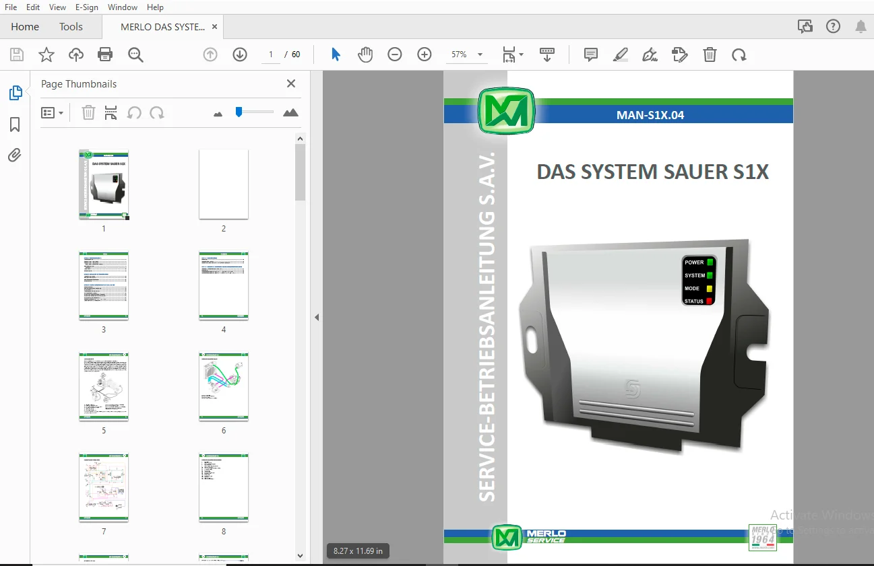Select page 5 thumbnail
This screenshot has height=566, width=874.
coord(104,386)
